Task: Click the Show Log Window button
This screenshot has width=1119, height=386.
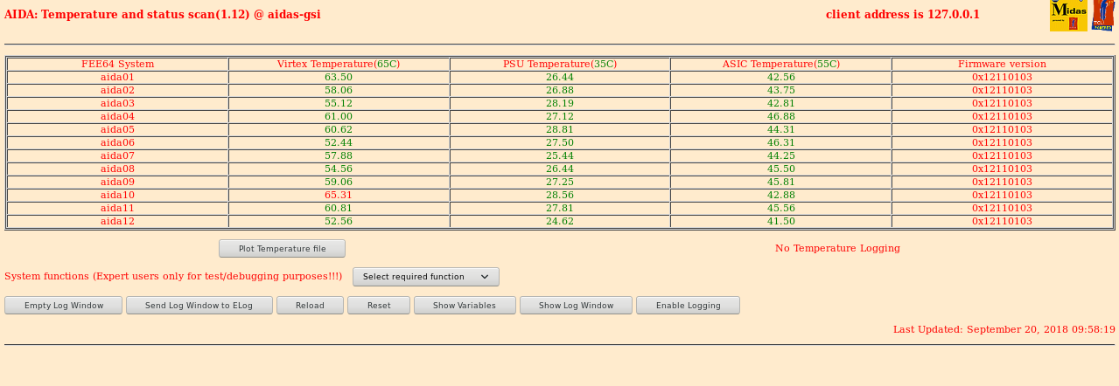Action: click(576, 306)
